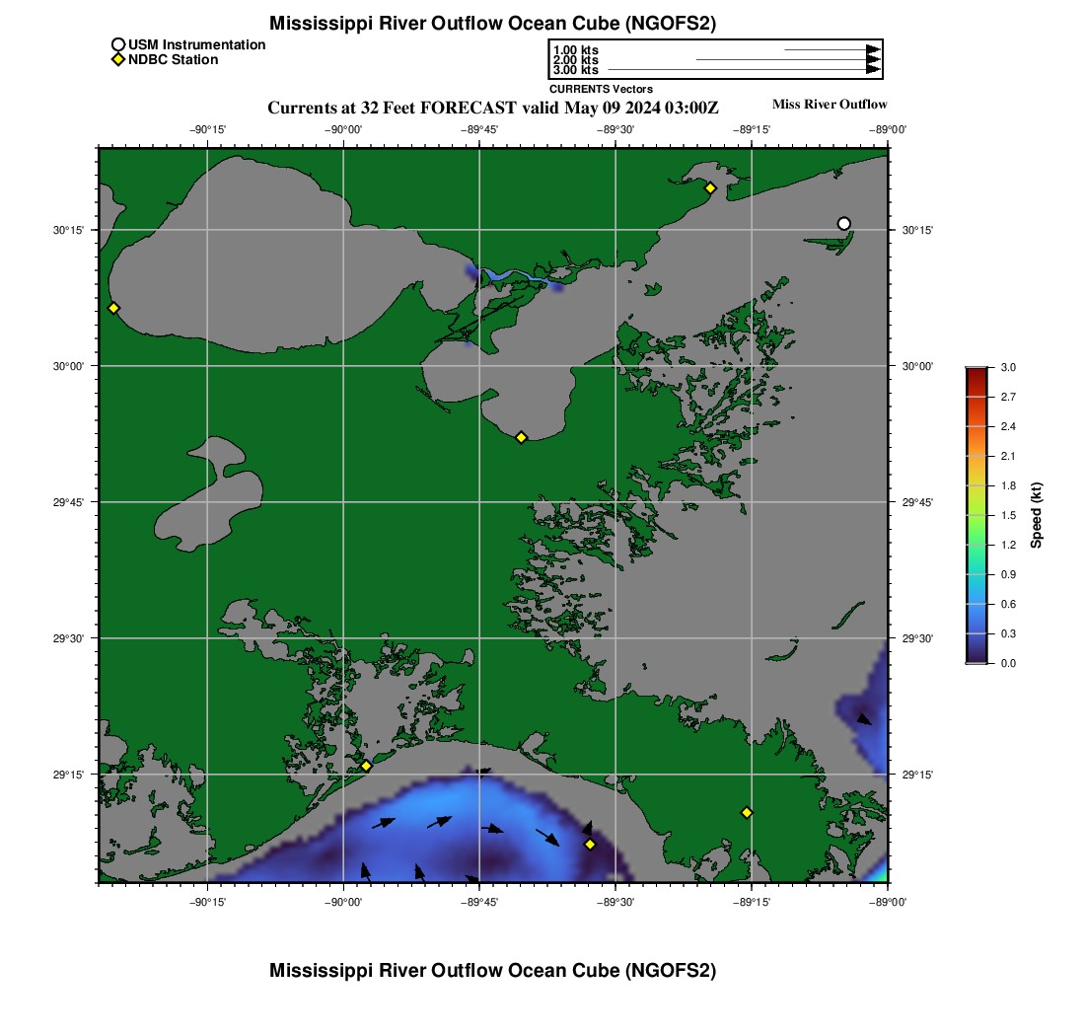Click the Miss River Outflow label

(829, 105)
